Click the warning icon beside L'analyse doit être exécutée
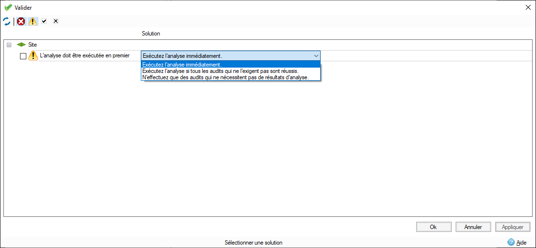This screenshot has width=536, height=248. (33, 55)
